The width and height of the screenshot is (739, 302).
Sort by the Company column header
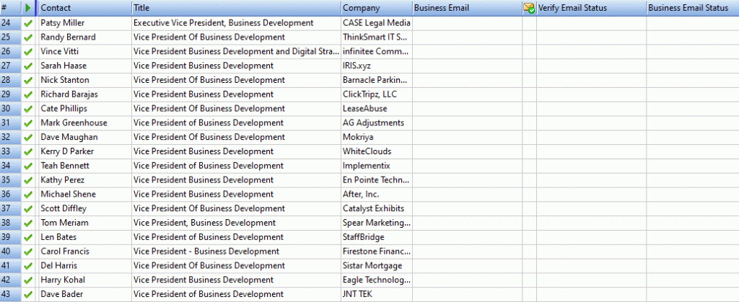377,8
